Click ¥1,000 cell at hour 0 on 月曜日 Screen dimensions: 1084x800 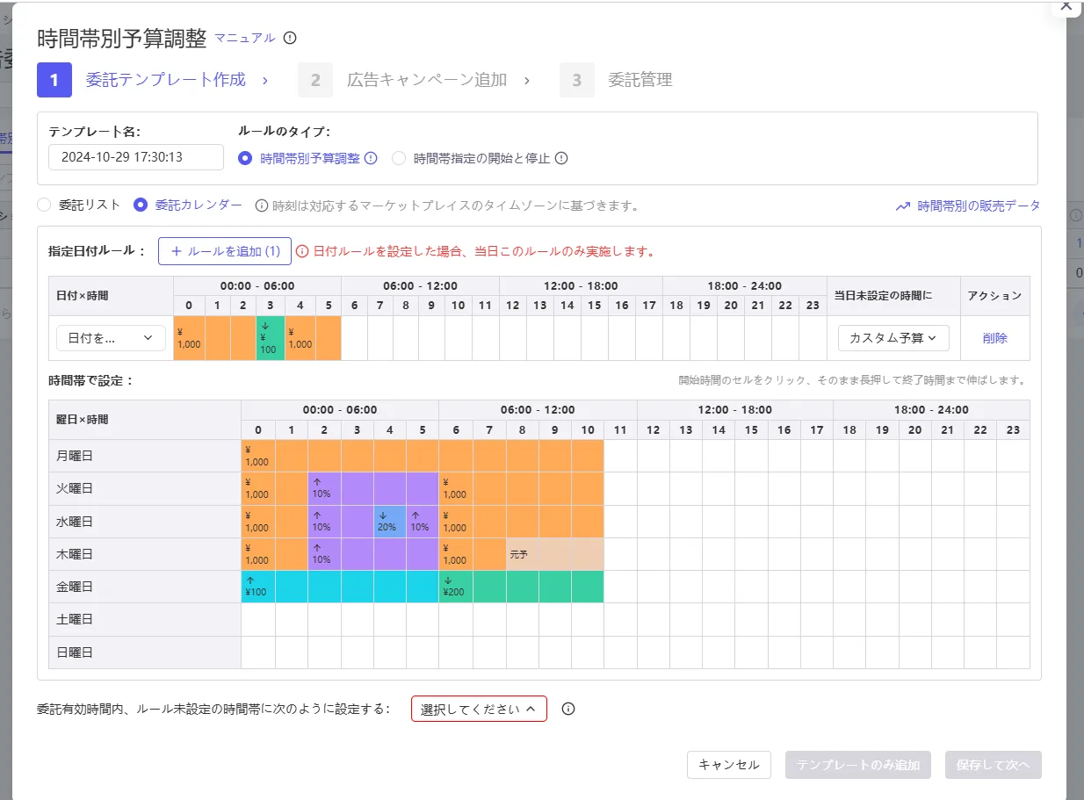258,456
